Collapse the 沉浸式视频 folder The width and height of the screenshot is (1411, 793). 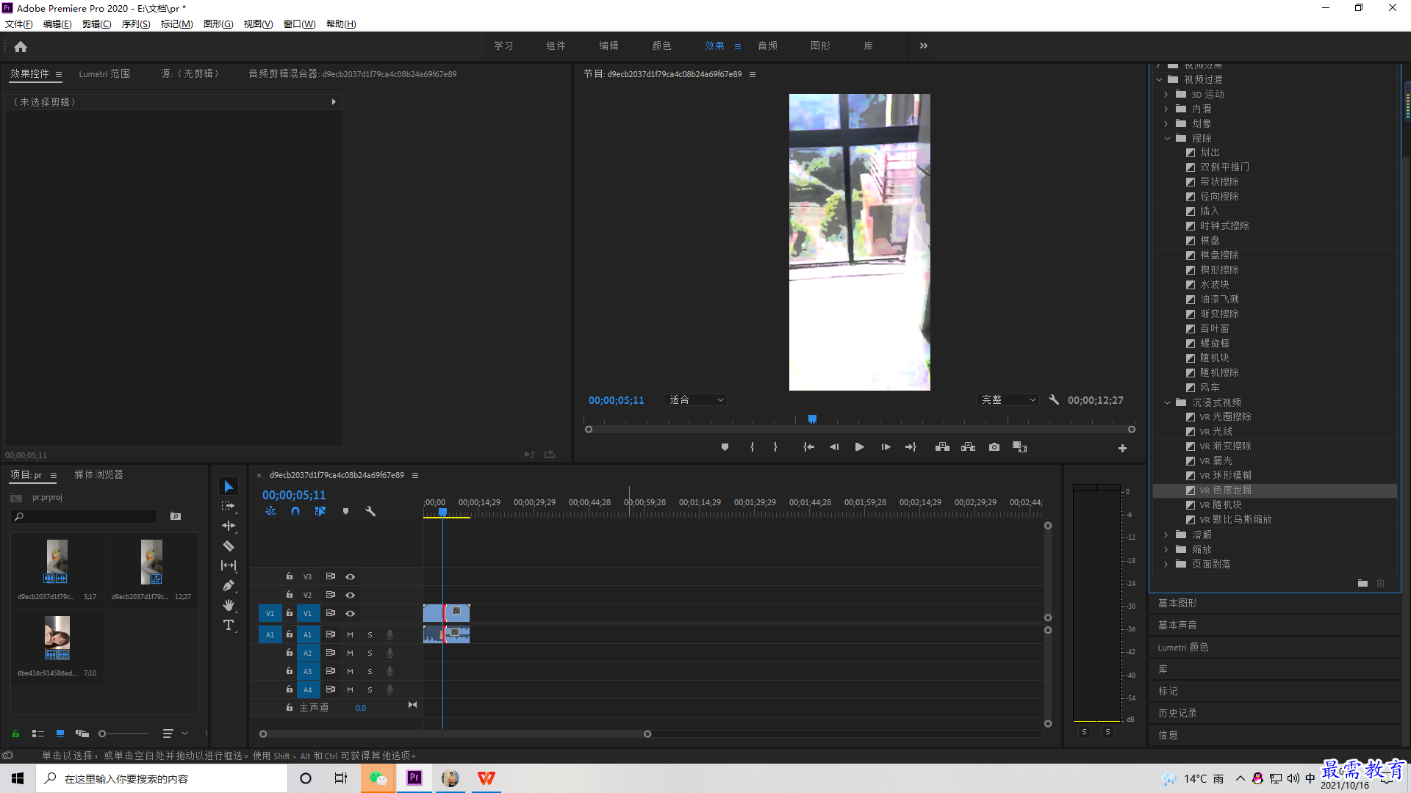(x=1167, y=402)
